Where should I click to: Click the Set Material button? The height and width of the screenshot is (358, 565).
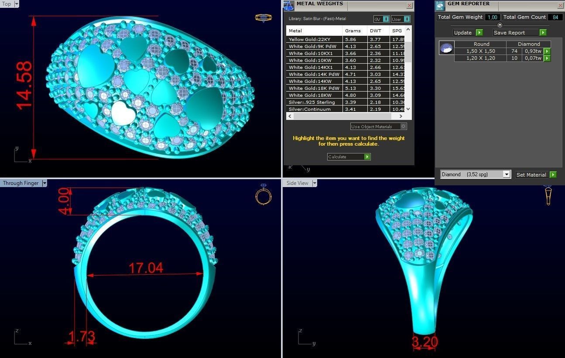pyautogui.click(x=536, y=174)
